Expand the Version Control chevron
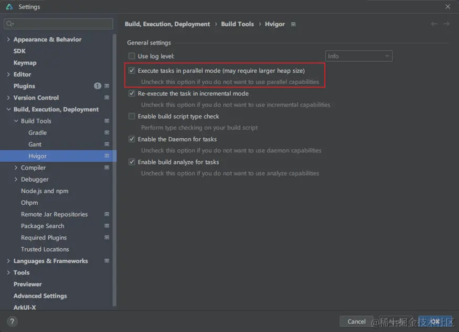Image resolution: width=459 pixels, height=332 pixels. coord(8,97)
